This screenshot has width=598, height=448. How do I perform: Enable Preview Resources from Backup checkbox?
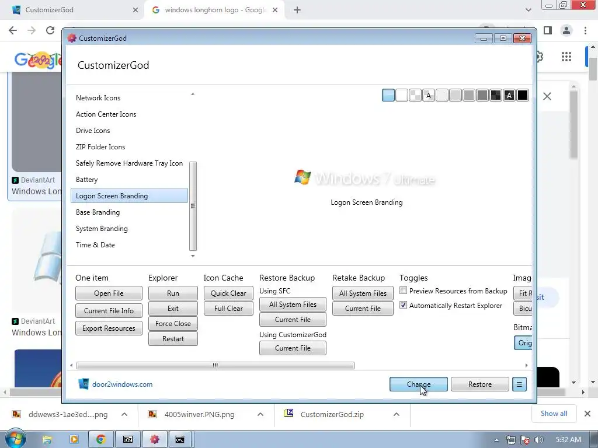[403, 290]
